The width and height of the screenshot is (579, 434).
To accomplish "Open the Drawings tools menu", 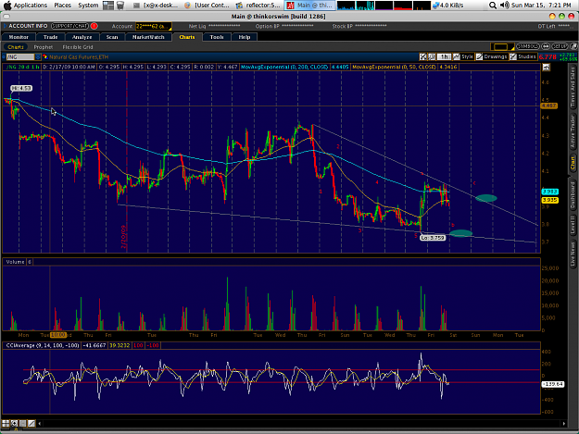I will [x=492, y=56].
